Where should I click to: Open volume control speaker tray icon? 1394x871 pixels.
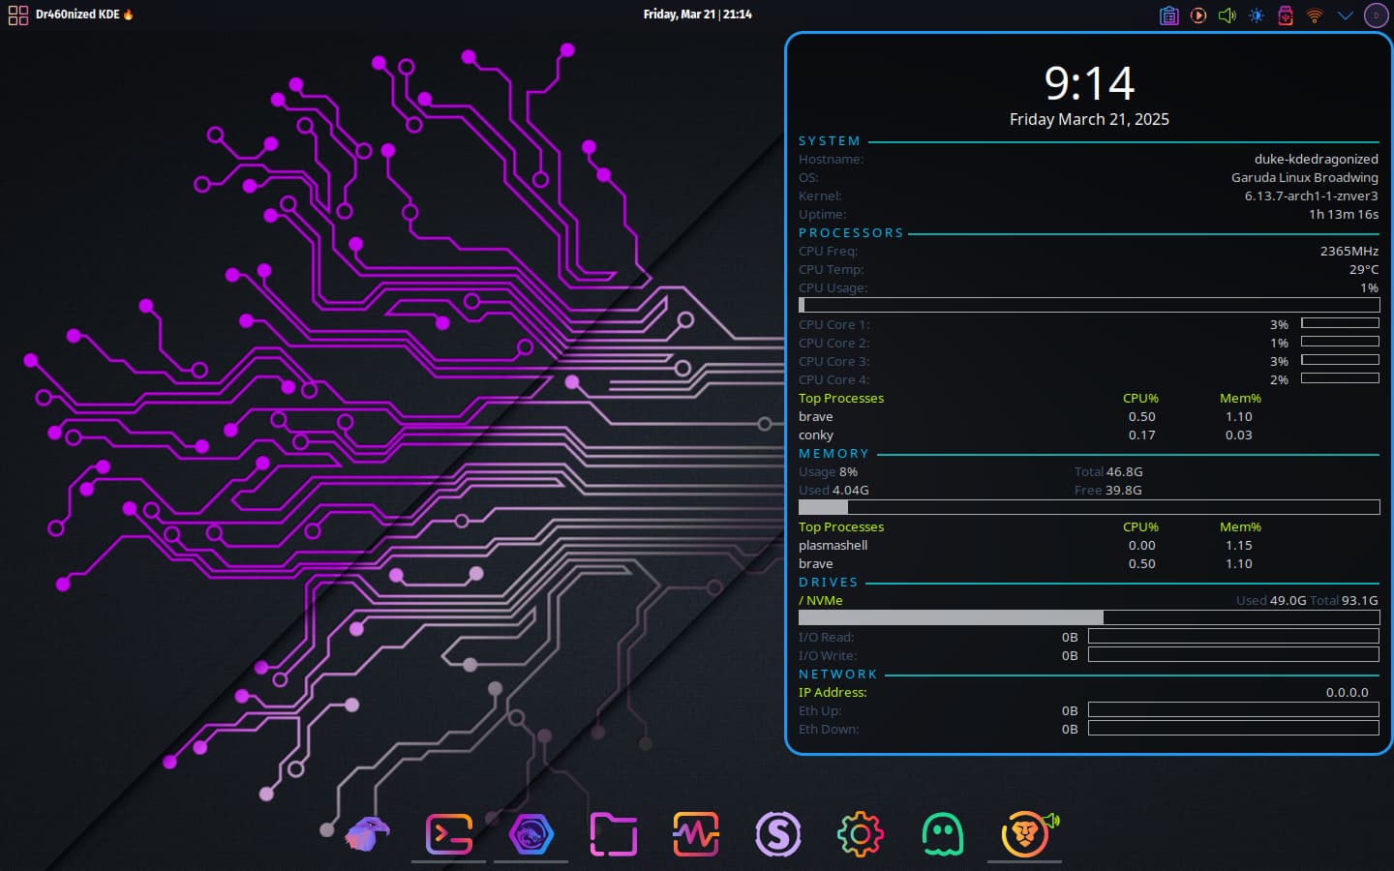1227,15
